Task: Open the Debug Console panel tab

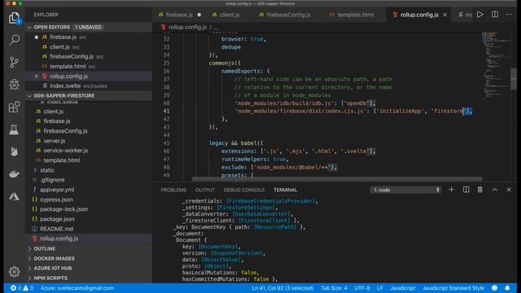Action: (x=244, y=190)
